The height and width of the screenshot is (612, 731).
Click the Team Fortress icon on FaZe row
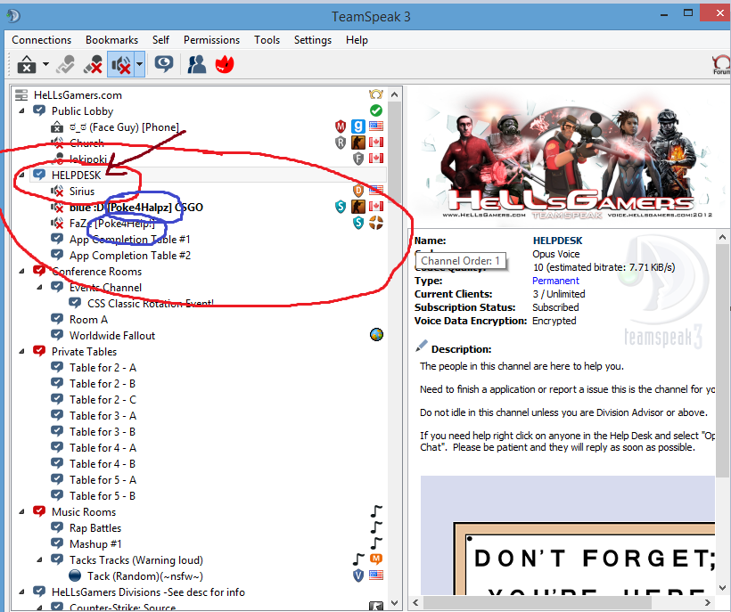[x=376, y=223]
